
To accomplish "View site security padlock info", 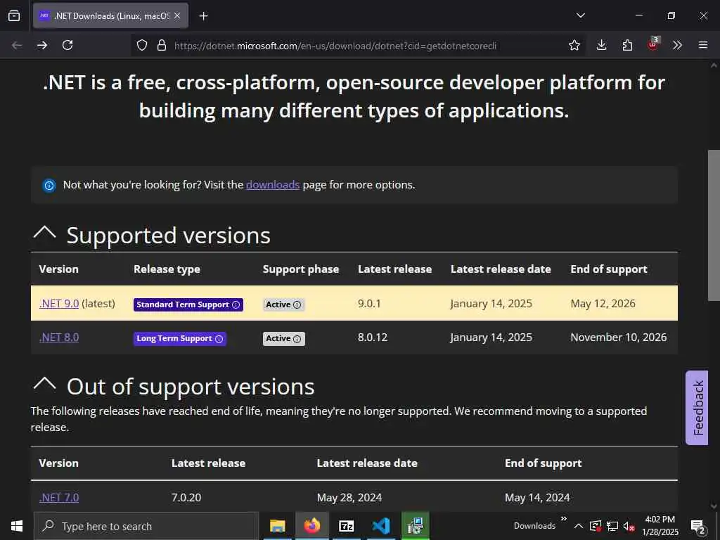I will point(161,45).
